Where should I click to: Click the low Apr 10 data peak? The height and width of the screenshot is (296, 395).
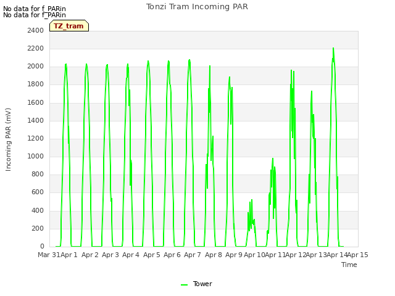tap(252, 200)
